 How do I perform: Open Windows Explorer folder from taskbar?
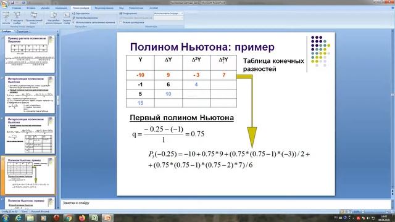coord(30,218)
